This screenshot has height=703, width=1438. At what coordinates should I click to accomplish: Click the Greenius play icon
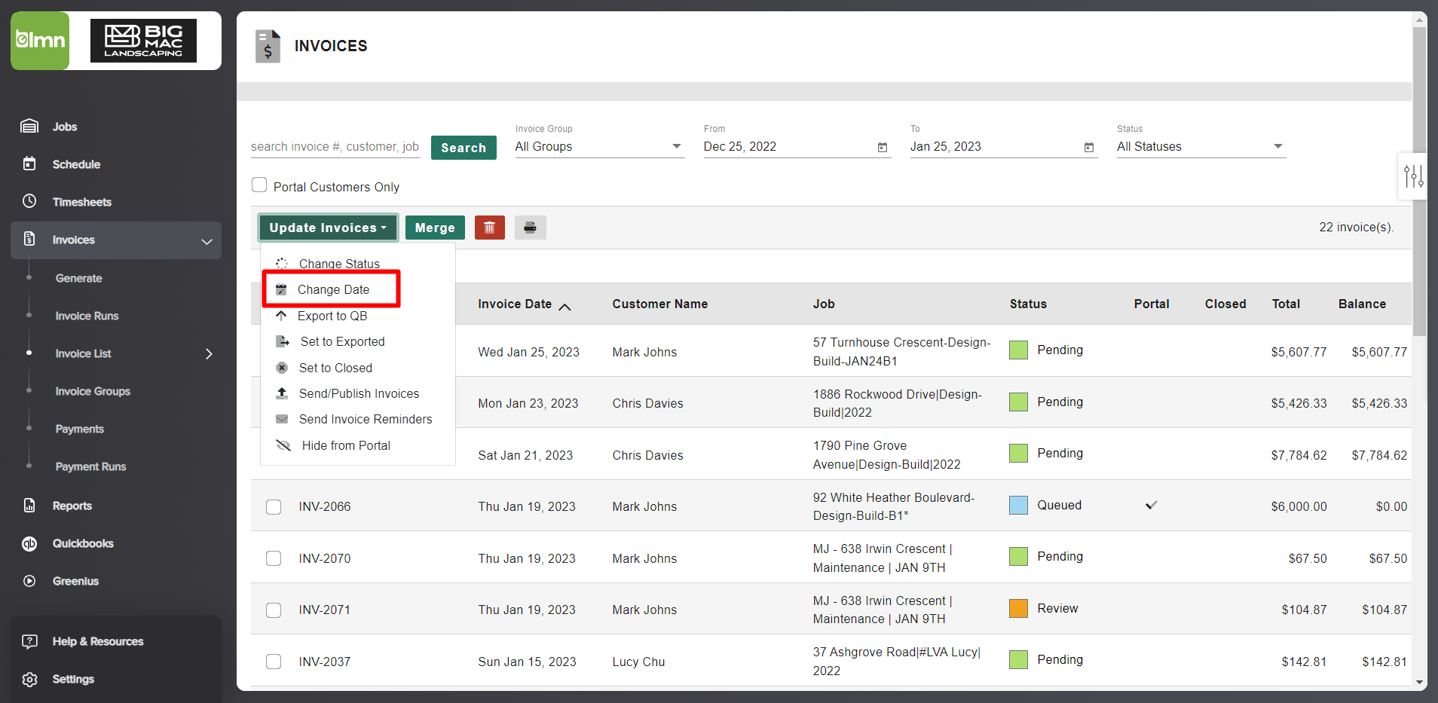pos(29,581)
